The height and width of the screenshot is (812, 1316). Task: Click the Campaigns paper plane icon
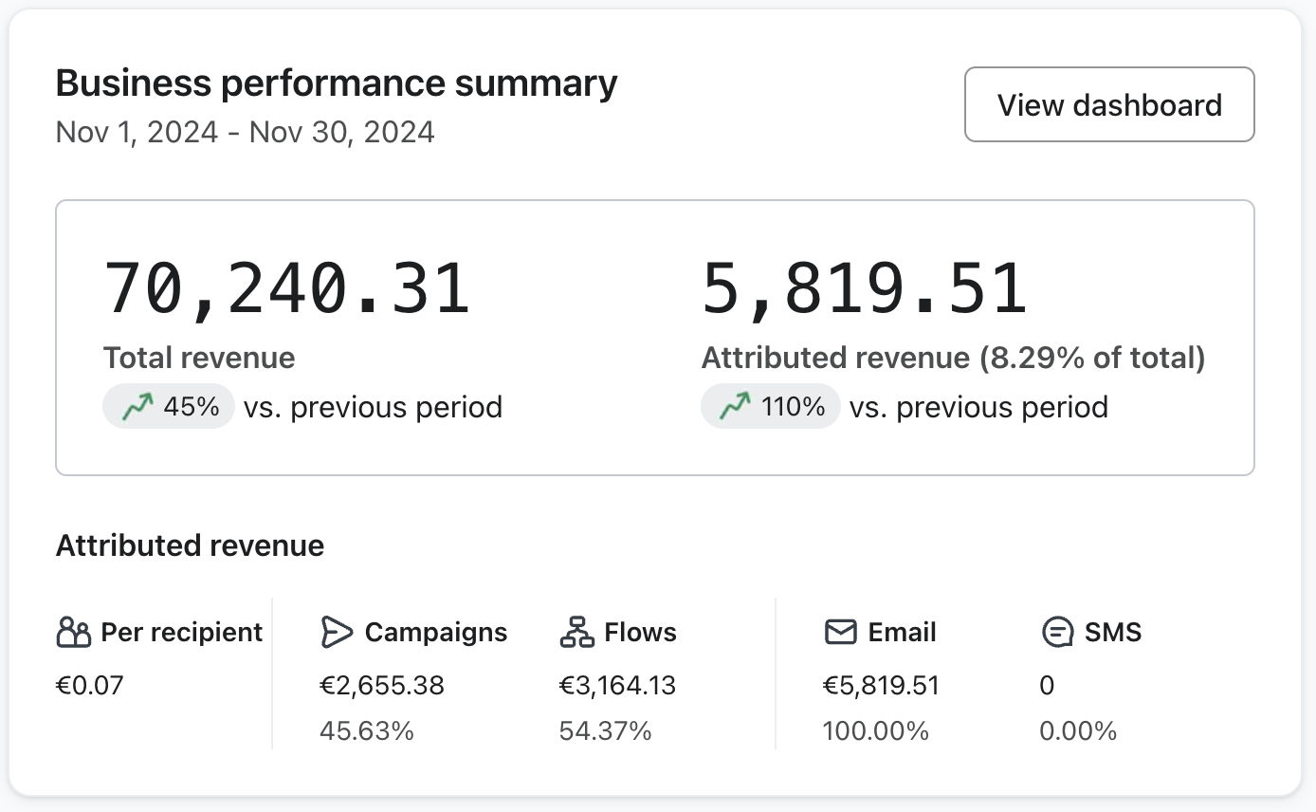click(337, 632)
